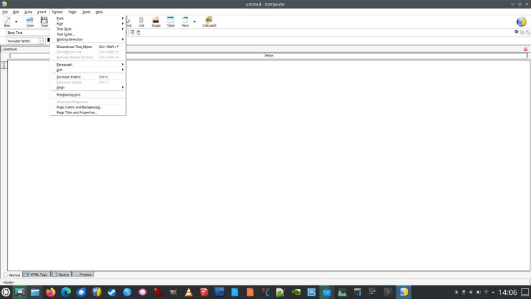
Task: Select Increase Indent menu entry
Action: point(69,76)
